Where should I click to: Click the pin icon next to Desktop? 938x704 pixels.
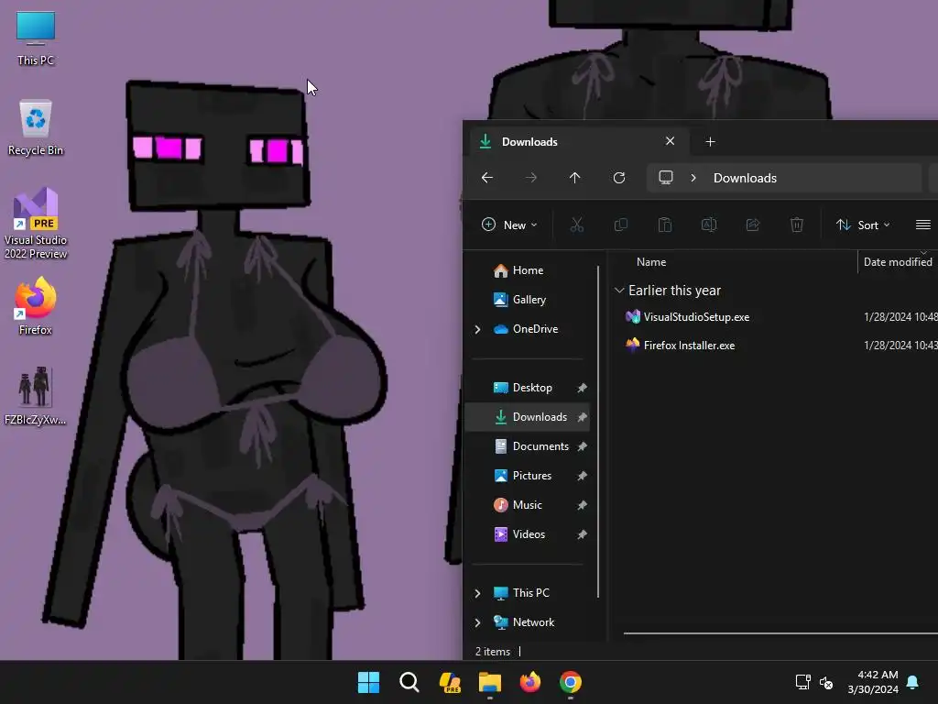coord(582,388)
